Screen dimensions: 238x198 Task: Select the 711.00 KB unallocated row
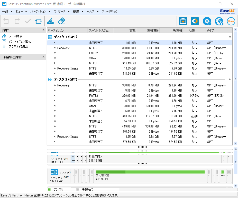pyautogui.click(x=140, y=74)
